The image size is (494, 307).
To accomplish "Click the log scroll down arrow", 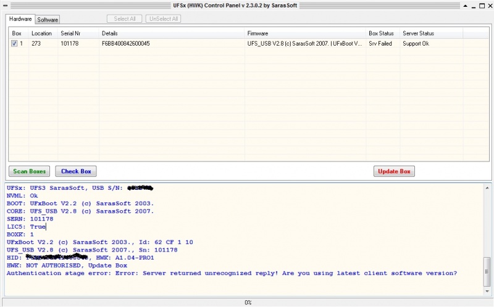I will [x=487, y=291].
